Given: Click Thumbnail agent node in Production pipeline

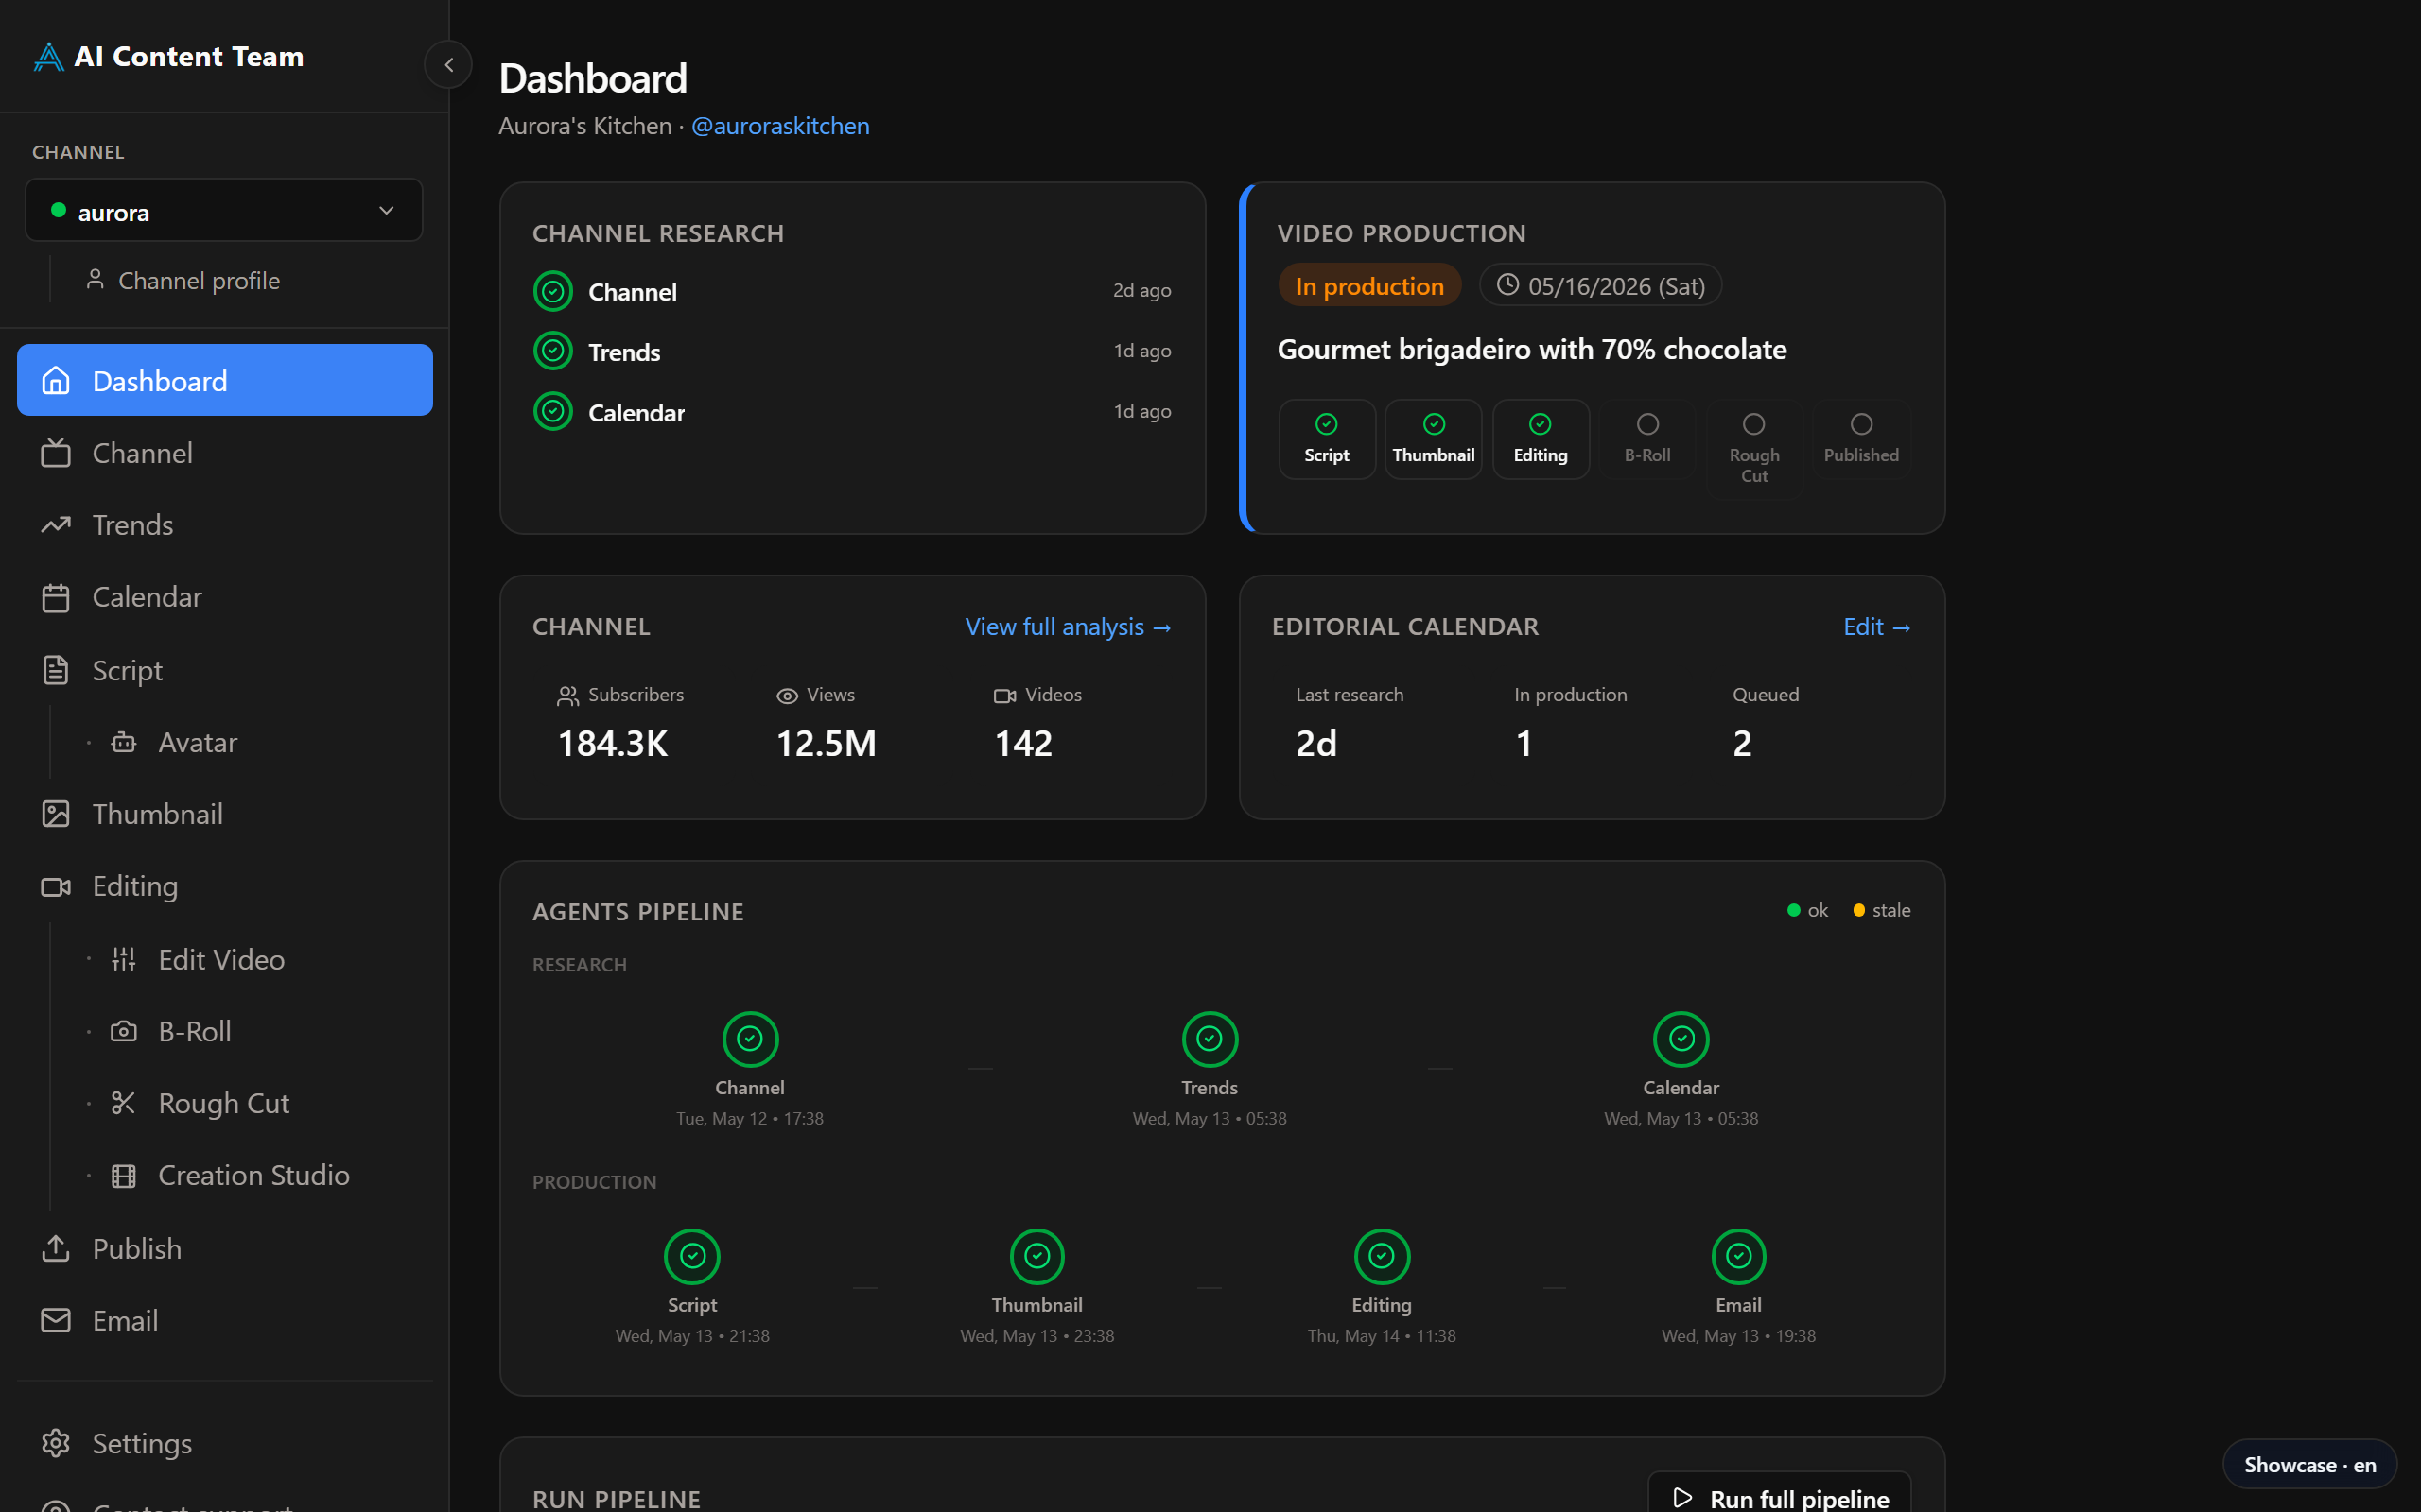Looking at the screenshot, I should click(x=1036, y=1256).
